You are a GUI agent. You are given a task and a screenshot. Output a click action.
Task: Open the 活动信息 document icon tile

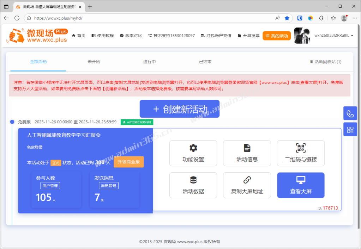(247, 153)
